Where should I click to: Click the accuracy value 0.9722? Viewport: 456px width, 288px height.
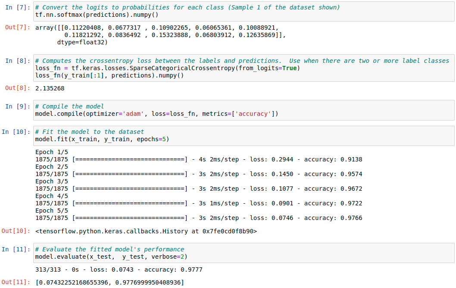[x=351, y=204]
